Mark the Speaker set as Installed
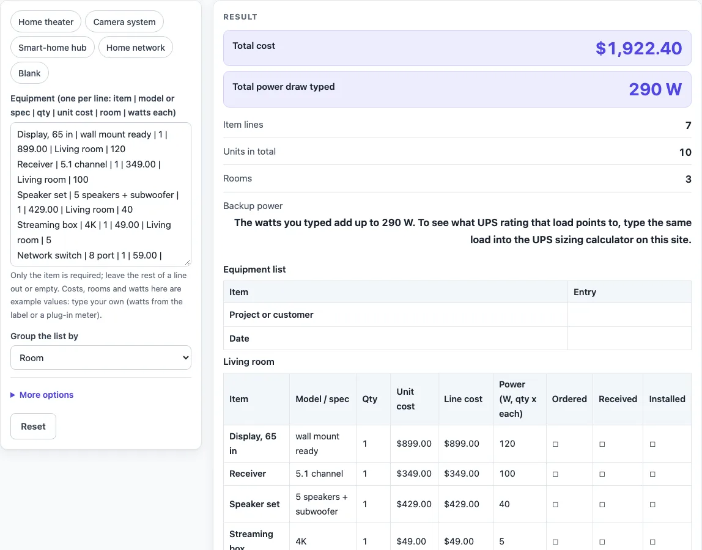702x550 pixels. click(652, 504)
